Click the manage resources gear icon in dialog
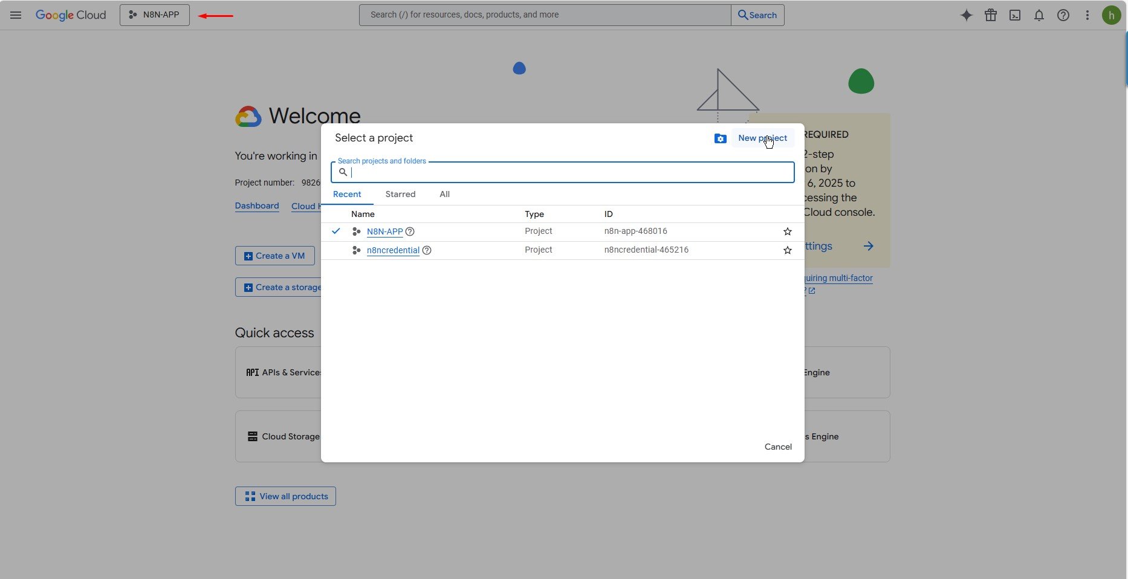 (720, 138)
